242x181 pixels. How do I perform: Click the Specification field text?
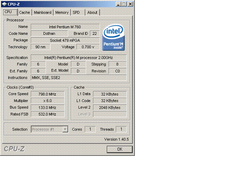pyautogui.click(x=79, y=58)
